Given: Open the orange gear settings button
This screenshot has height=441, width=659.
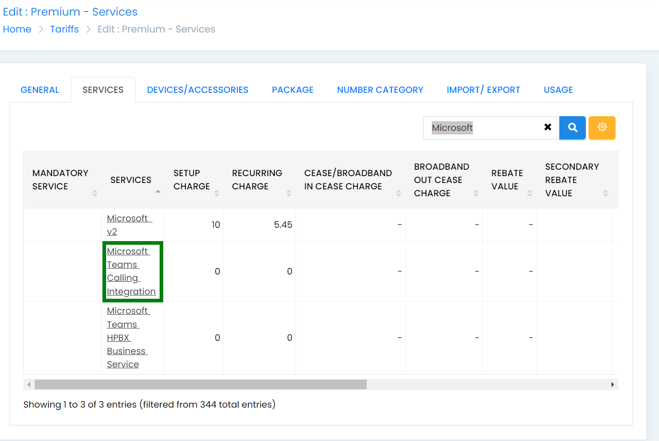Looking at the screenshot, I should 602,128.
